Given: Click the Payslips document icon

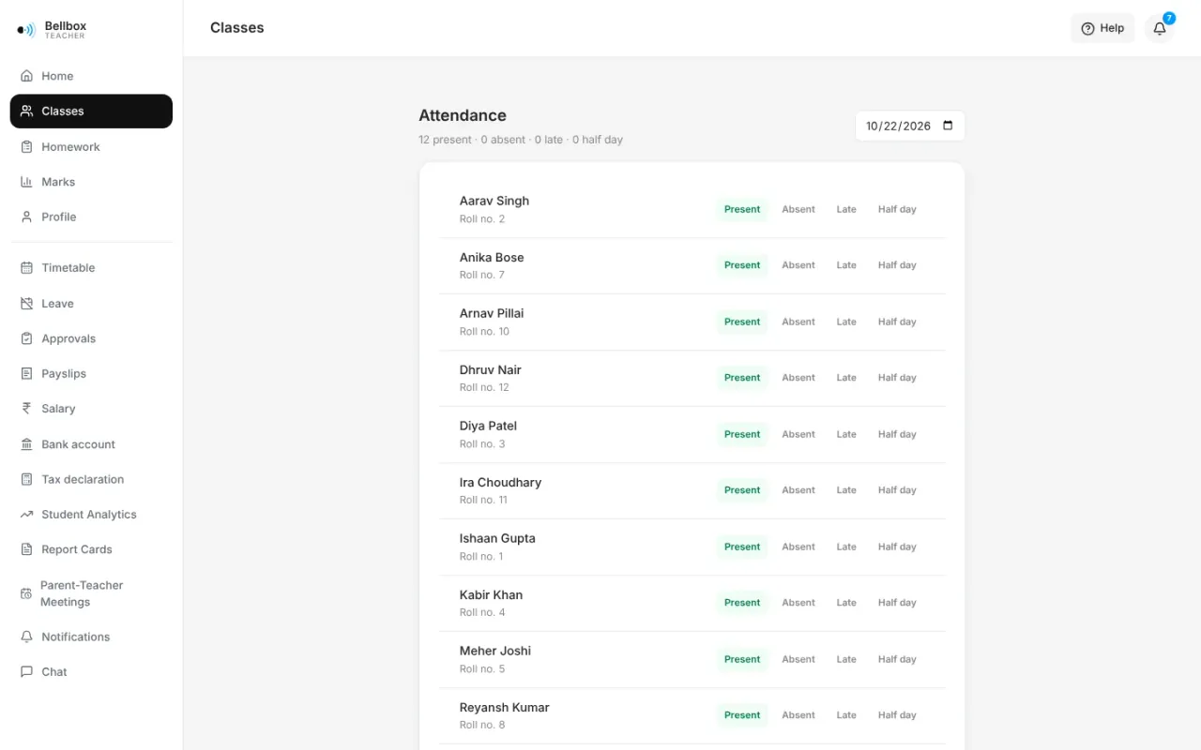Looking at the screenshot, I should (x=26, y=374).
